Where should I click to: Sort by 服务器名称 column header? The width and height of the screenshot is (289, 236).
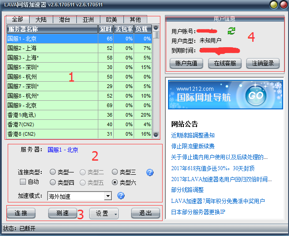click(x=52, y=29)
